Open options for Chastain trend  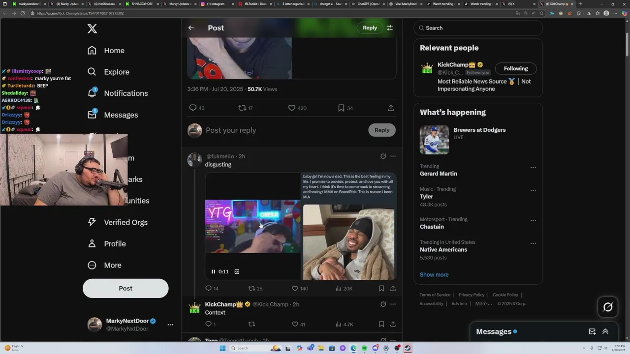[x=533, y=221]
